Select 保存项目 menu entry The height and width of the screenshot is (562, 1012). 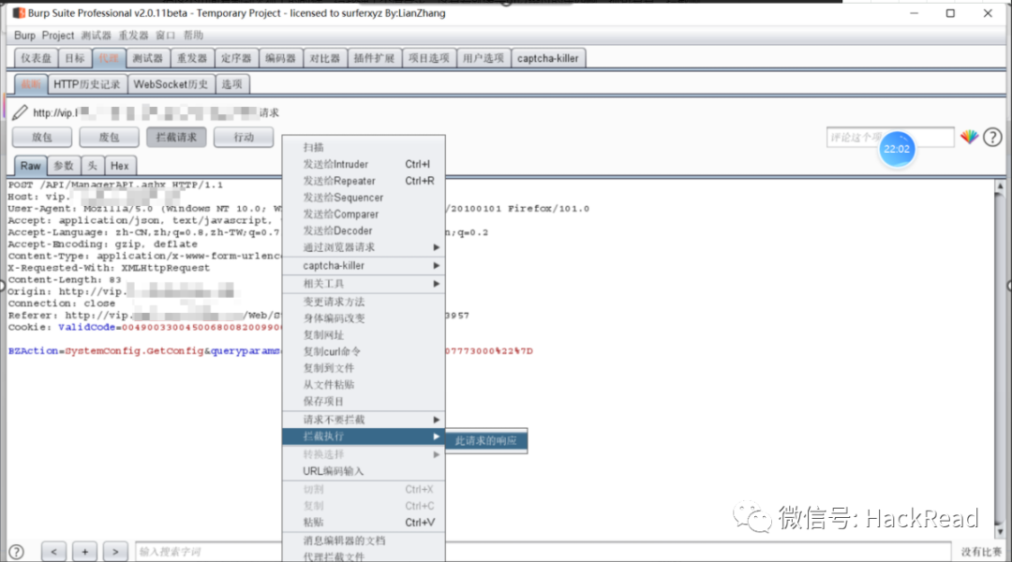[364, 401]
